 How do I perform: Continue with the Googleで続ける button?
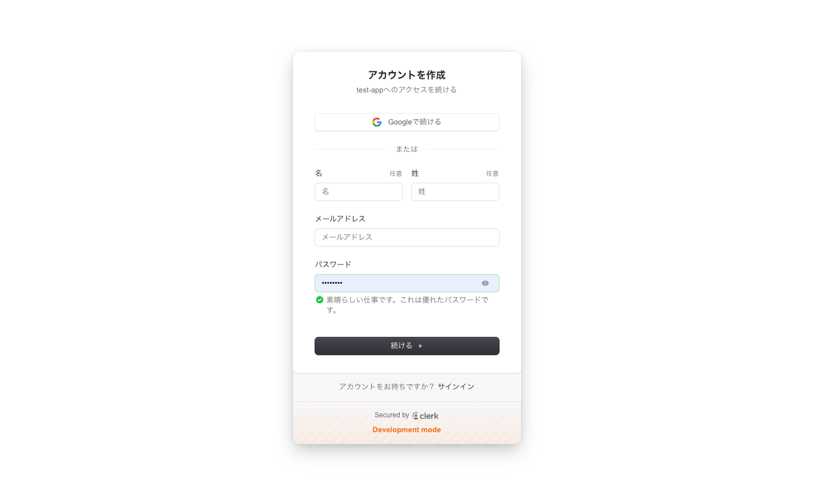pos(406,122)
